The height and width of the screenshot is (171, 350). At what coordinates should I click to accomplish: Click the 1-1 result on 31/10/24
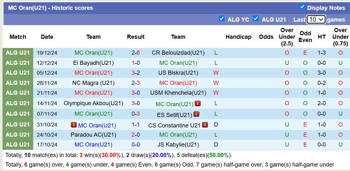pyautogui.click(x=136, y=125)
